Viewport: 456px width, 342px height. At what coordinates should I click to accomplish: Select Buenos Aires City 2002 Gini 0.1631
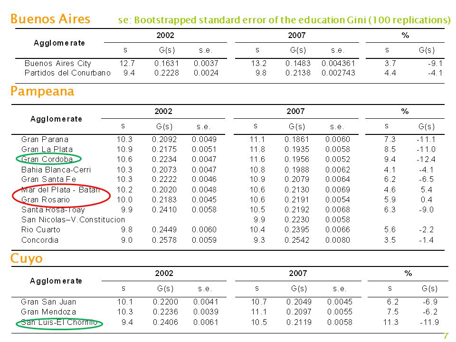[166, 63]
